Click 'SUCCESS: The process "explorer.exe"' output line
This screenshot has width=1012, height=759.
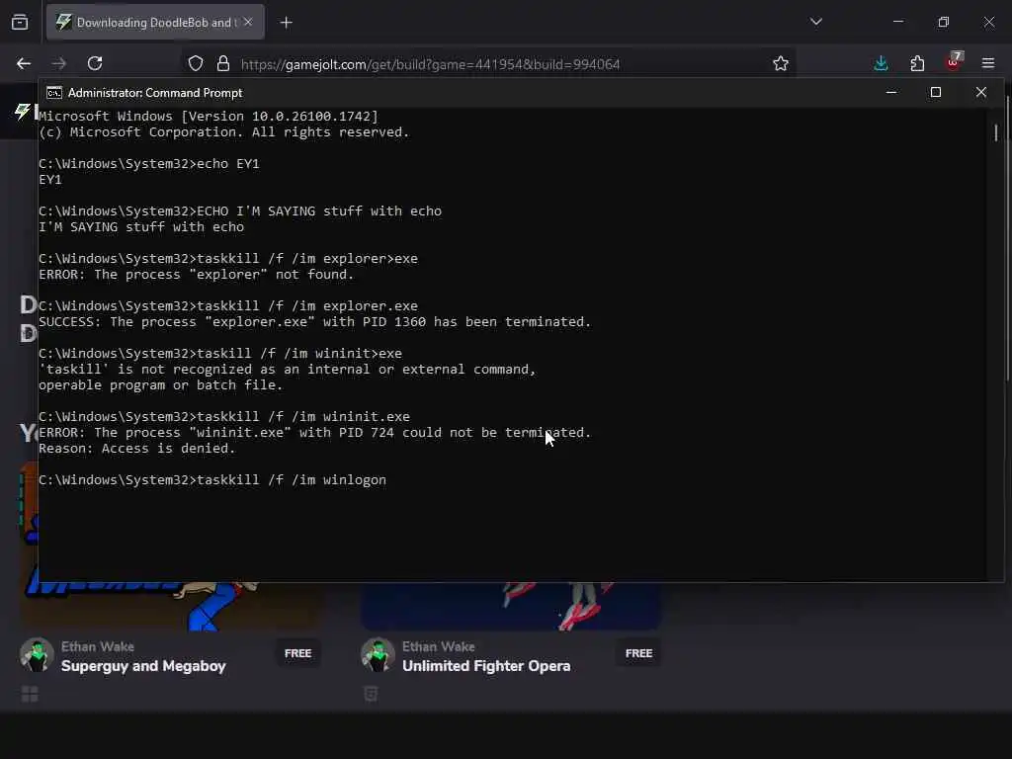(314, 322)
